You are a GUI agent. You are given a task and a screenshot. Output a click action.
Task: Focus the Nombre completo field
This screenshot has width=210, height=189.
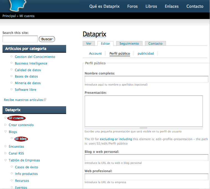tap(146, 79)
